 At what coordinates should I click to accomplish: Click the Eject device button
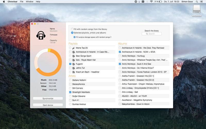coord(48,105)
